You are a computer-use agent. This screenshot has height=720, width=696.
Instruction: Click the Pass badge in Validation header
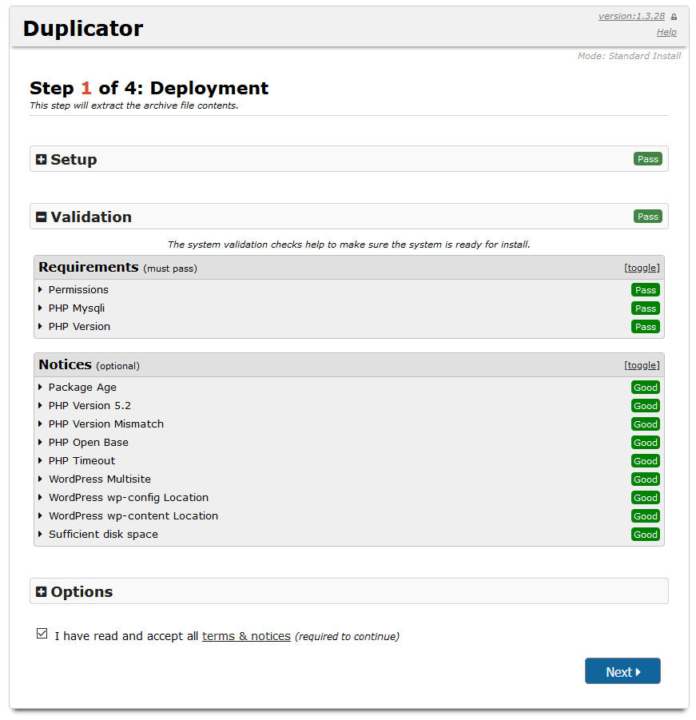647,217
